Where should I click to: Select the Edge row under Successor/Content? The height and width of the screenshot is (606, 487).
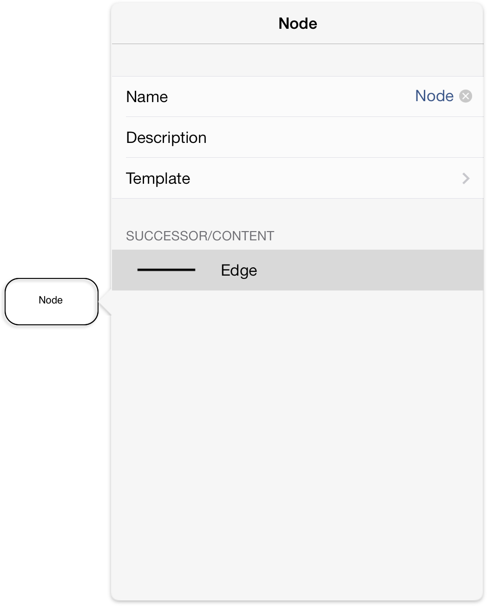pos(297,270)
